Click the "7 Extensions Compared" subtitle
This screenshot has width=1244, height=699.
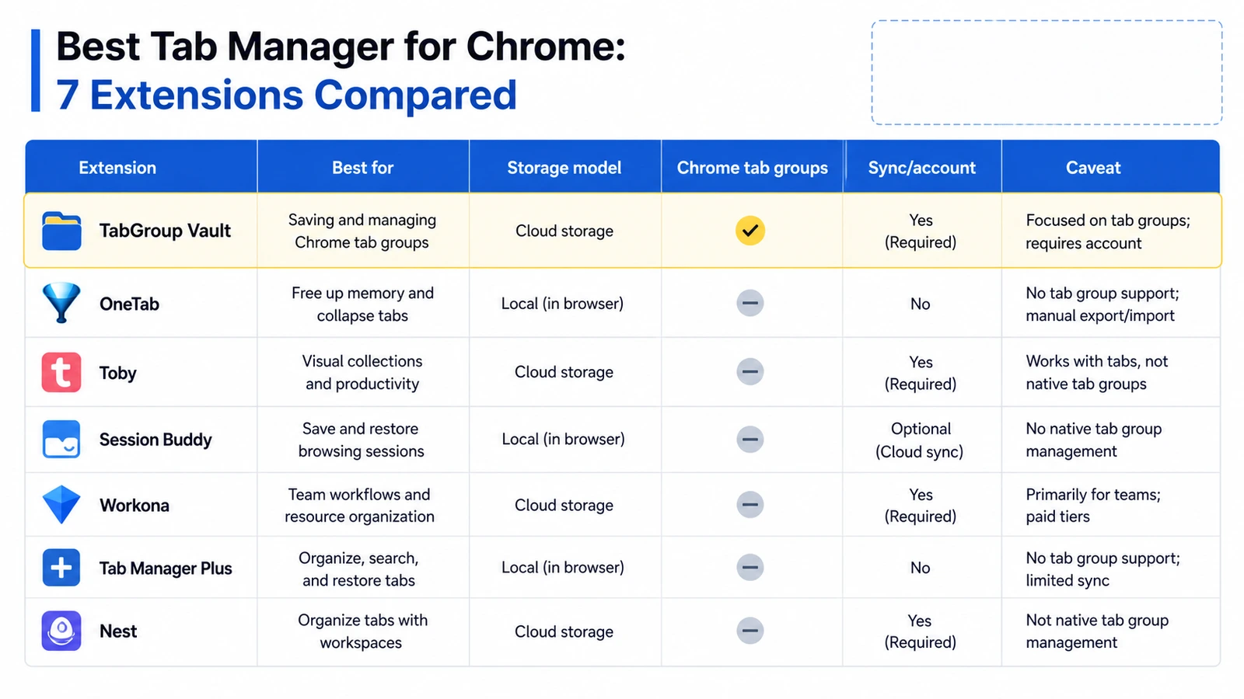pyautogui.click(x=286, y=95)
